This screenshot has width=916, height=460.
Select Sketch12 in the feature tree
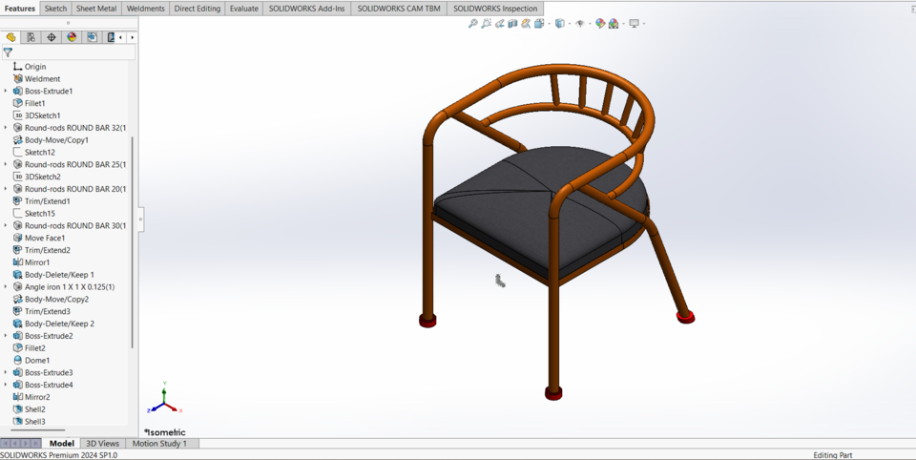(40, 152)
